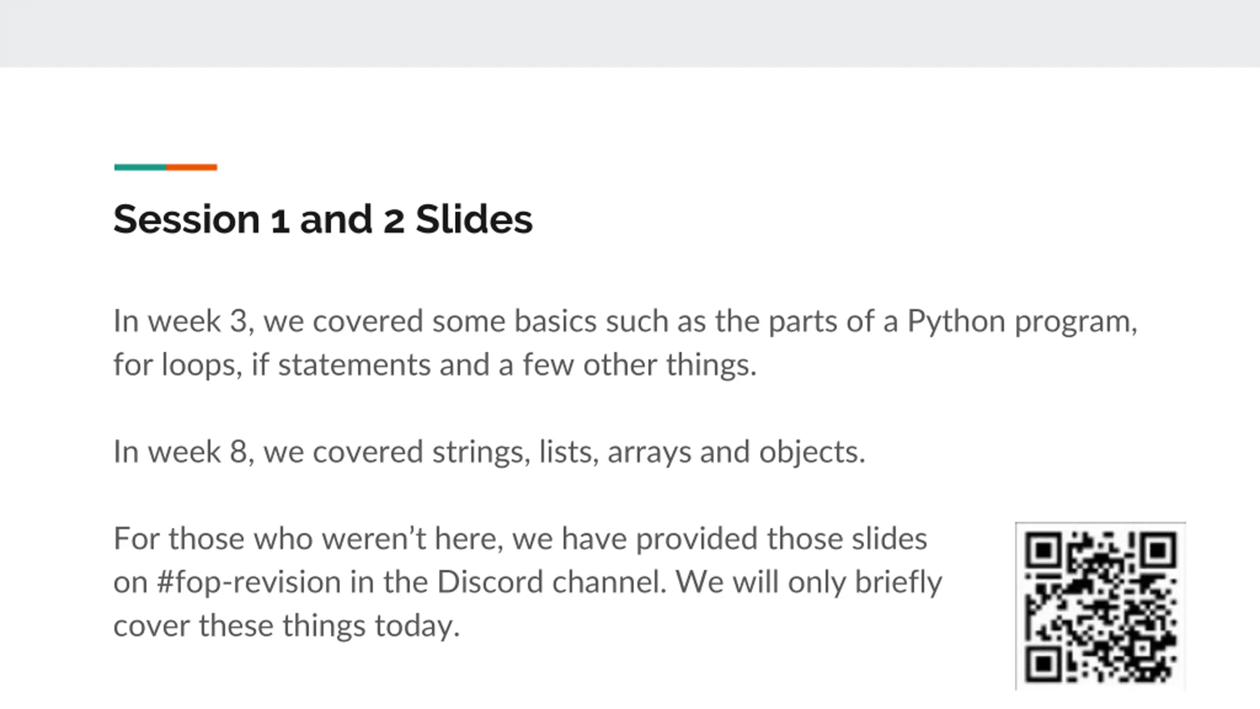Click the gray header band above the slide
This screenshot has height=709, width=1260.
[630, 33]
